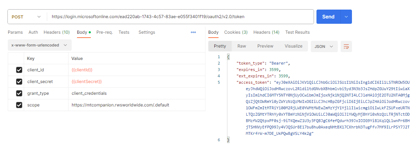Switch to the Params tab
The image size is (419, 154).
point(15,32)
